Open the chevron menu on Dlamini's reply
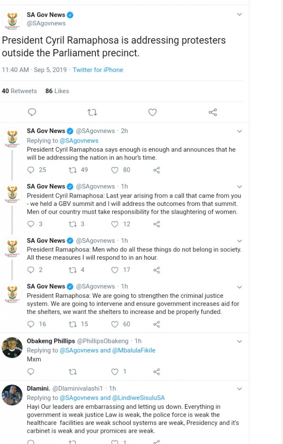 (x=239, y=389)
